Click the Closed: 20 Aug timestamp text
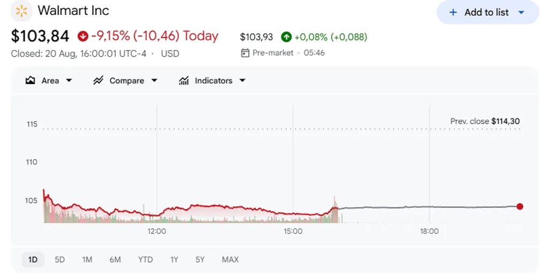 click(x=78, y=54)
